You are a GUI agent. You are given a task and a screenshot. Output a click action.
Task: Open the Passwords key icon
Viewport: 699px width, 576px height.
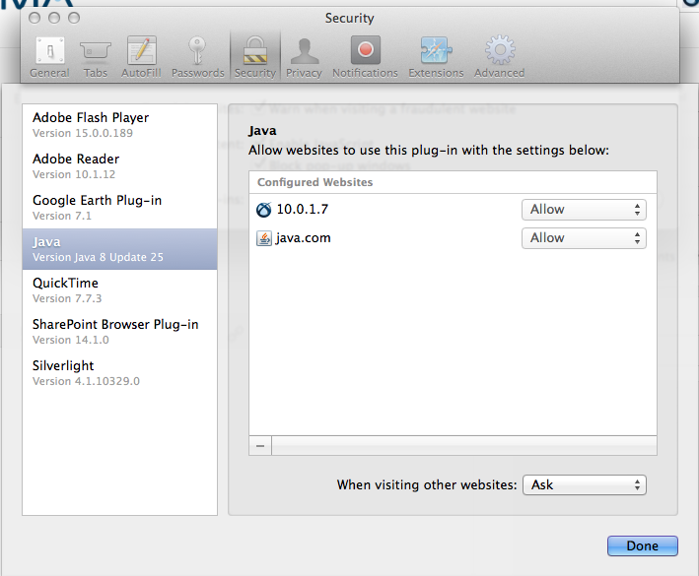pos(197,50)
